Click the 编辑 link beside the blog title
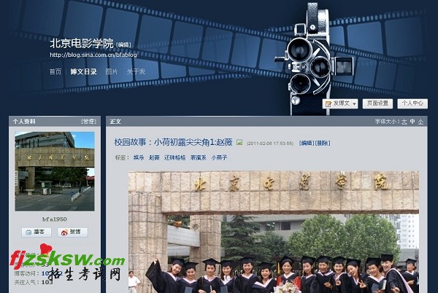Viewport: 438px width, 293px height. 123,44
